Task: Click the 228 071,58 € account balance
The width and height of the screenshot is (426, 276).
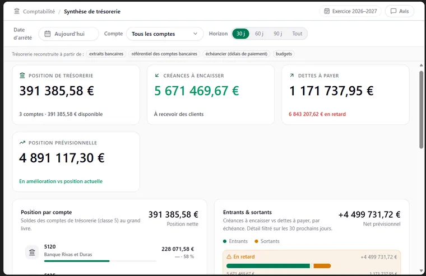Action: point(178,249)
